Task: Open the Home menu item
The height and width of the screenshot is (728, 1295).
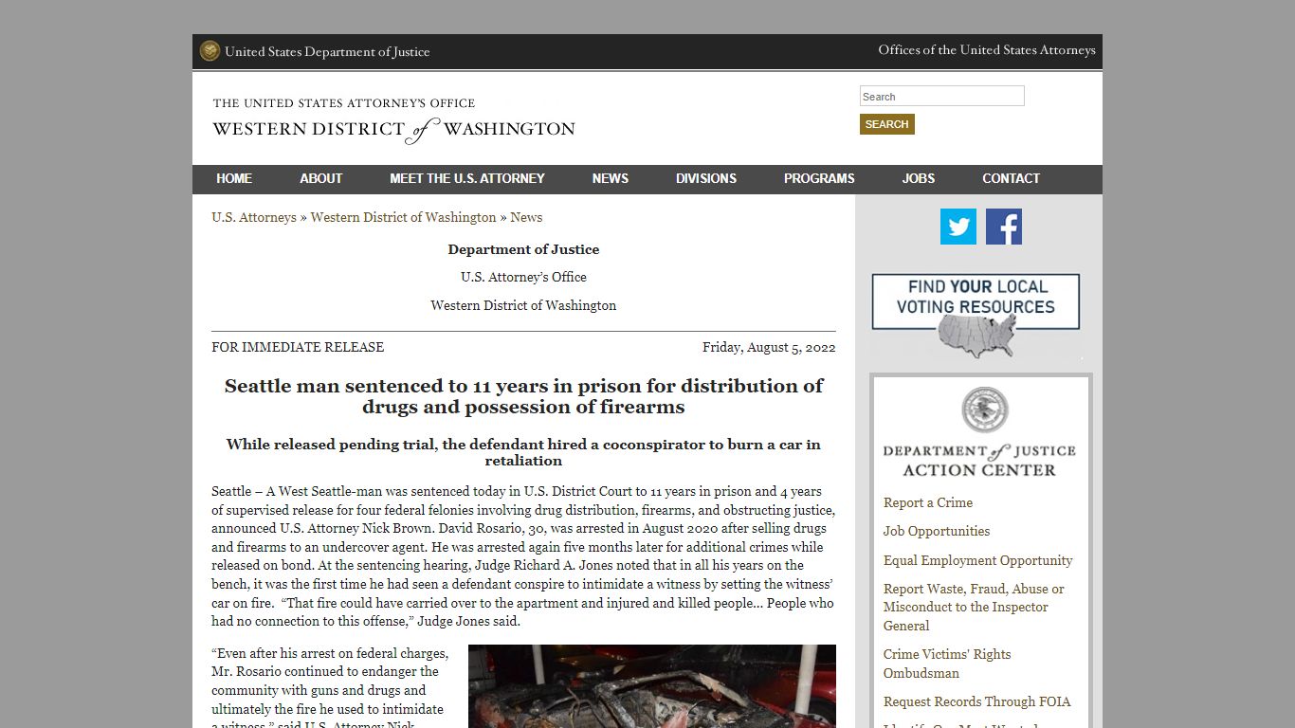Action: tap(234, 178)
